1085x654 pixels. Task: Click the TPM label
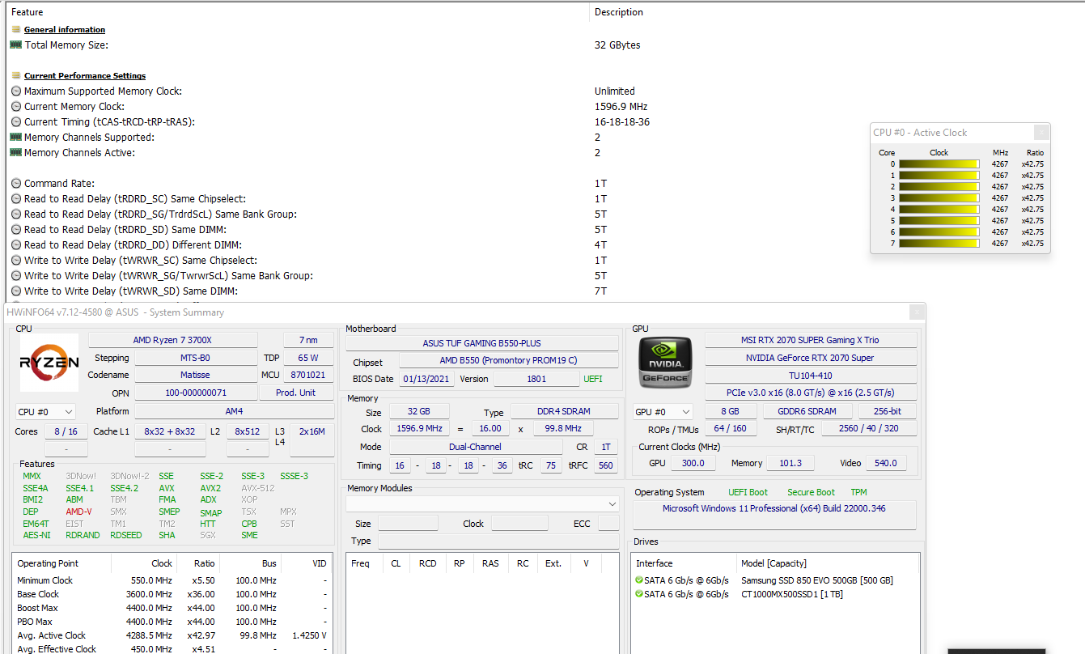tap(858, 492)
